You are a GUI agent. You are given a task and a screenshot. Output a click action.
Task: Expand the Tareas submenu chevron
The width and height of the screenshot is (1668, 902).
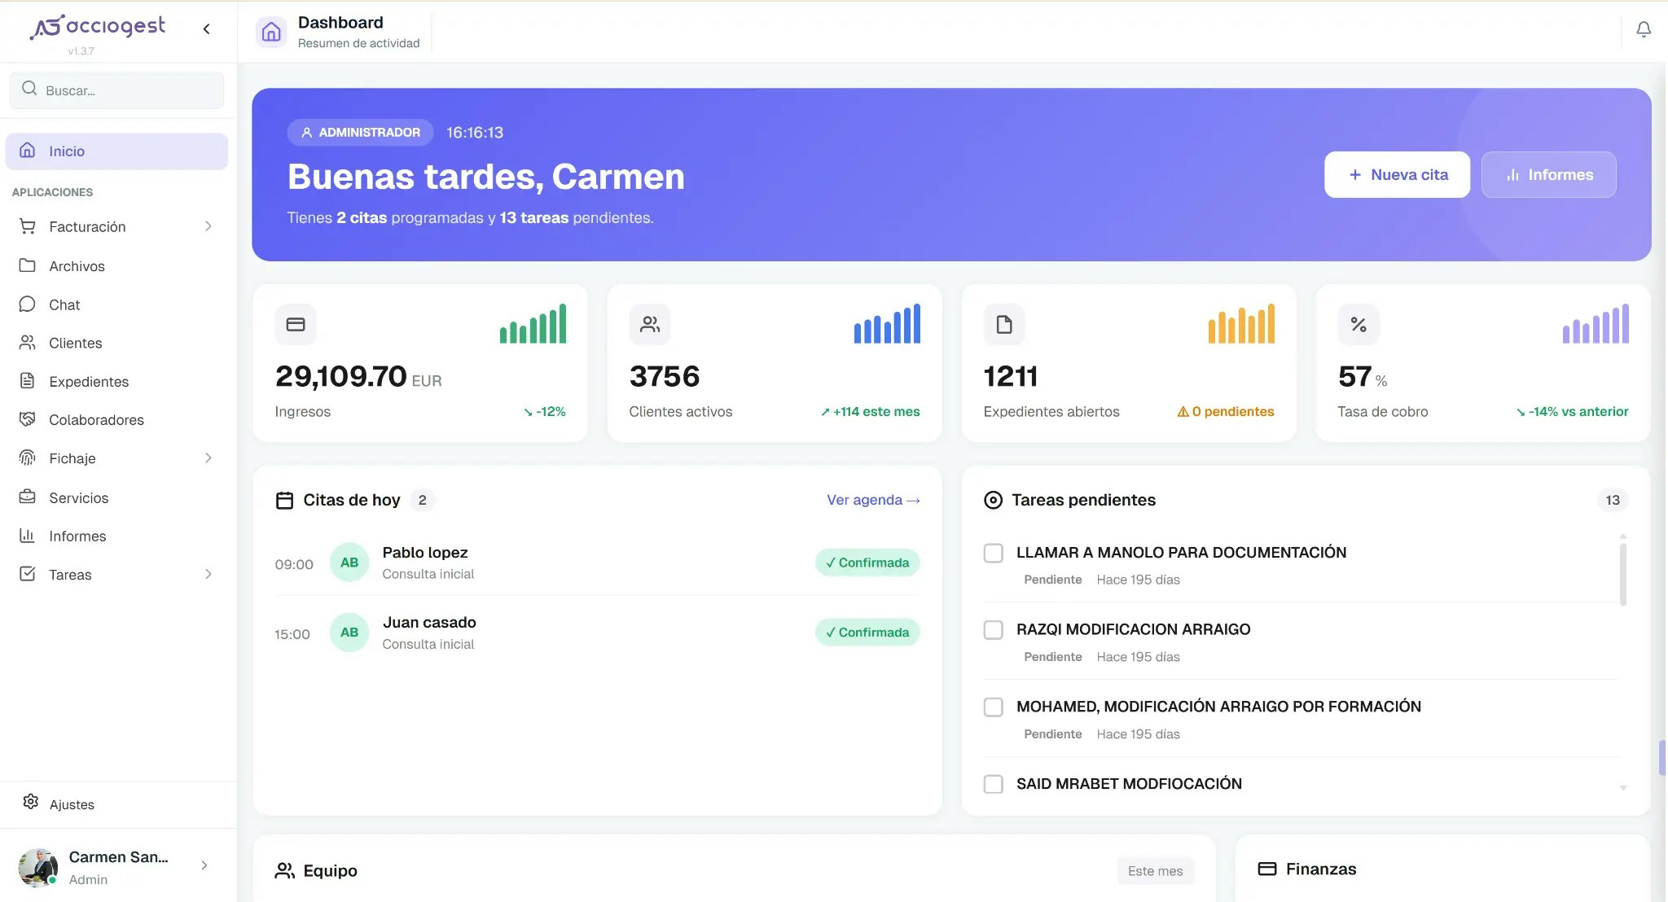pyautogui.click(x=209, y=574)
